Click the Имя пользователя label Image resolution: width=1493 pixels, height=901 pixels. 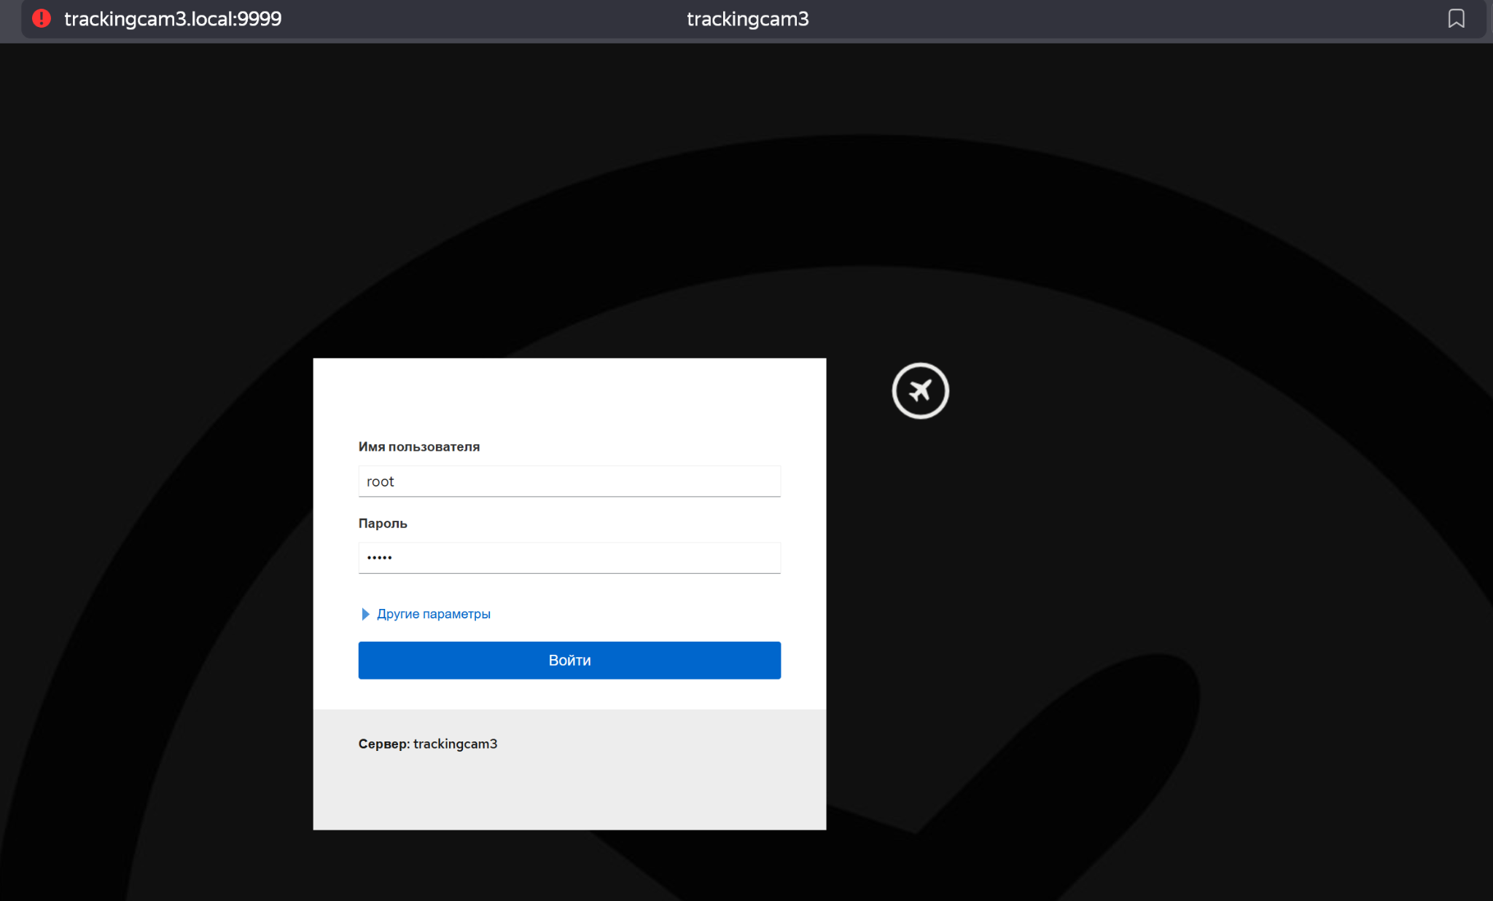tap(418, 446)
